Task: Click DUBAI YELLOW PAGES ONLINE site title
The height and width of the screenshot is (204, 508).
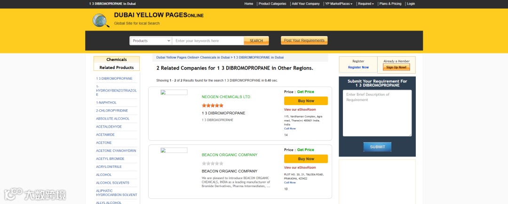Action: pos(159,15)
